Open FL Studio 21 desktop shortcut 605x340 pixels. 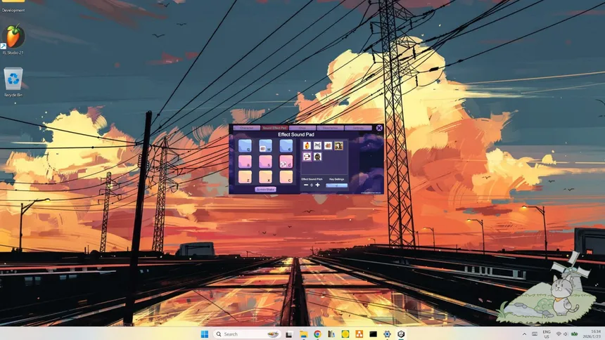(13, 38)
